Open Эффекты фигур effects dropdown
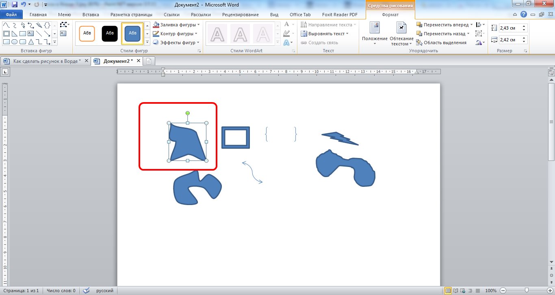This screenshot has width=555, height=295. pyautogui.click(x=176, y=43)
